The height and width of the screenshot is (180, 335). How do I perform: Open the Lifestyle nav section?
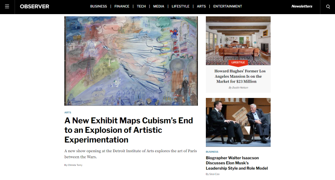[x=180, y=7]
